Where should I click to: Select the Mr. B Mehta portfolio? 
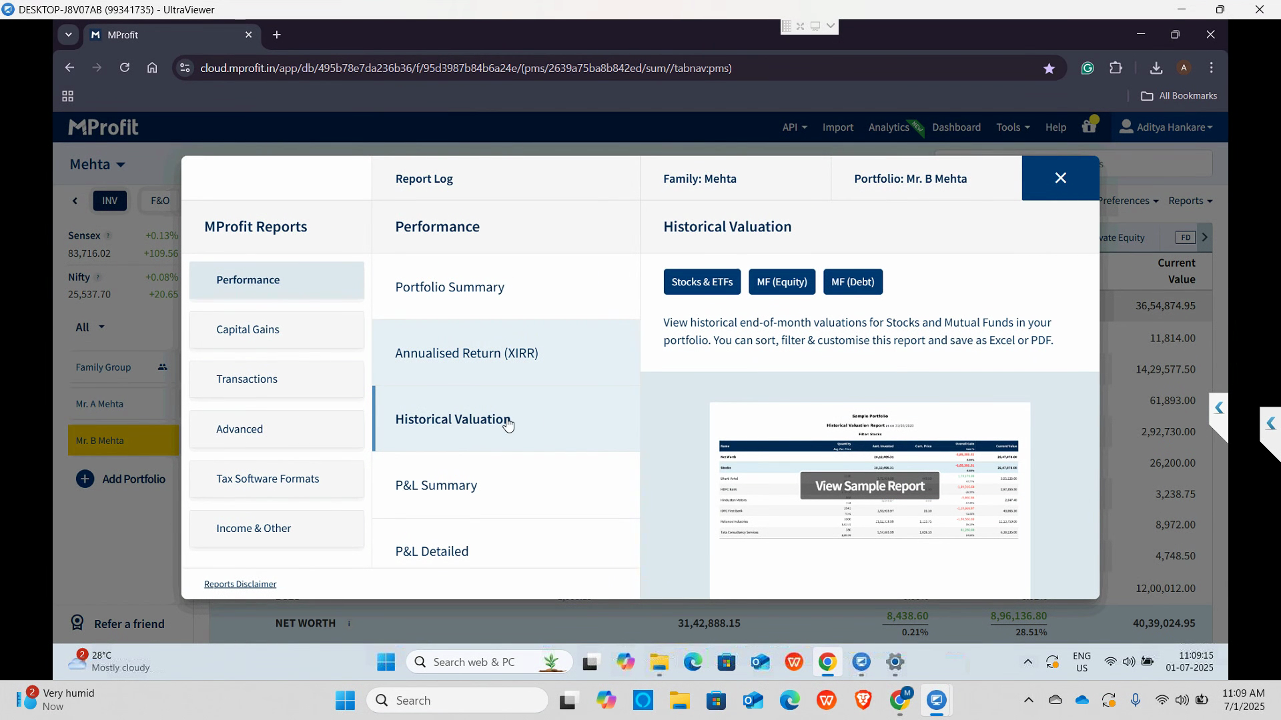point(123,441)
